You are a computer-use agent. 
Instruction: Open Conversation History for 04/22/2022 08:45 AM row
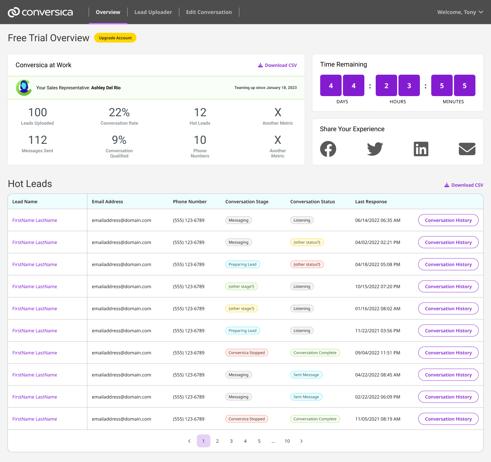coord(448,375)
